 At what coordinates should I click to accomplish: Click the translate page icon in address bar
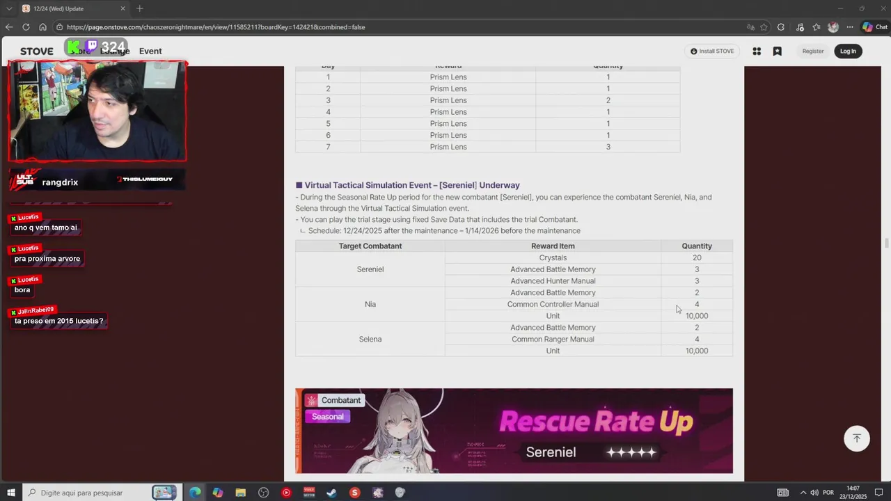tap(750, 27)
